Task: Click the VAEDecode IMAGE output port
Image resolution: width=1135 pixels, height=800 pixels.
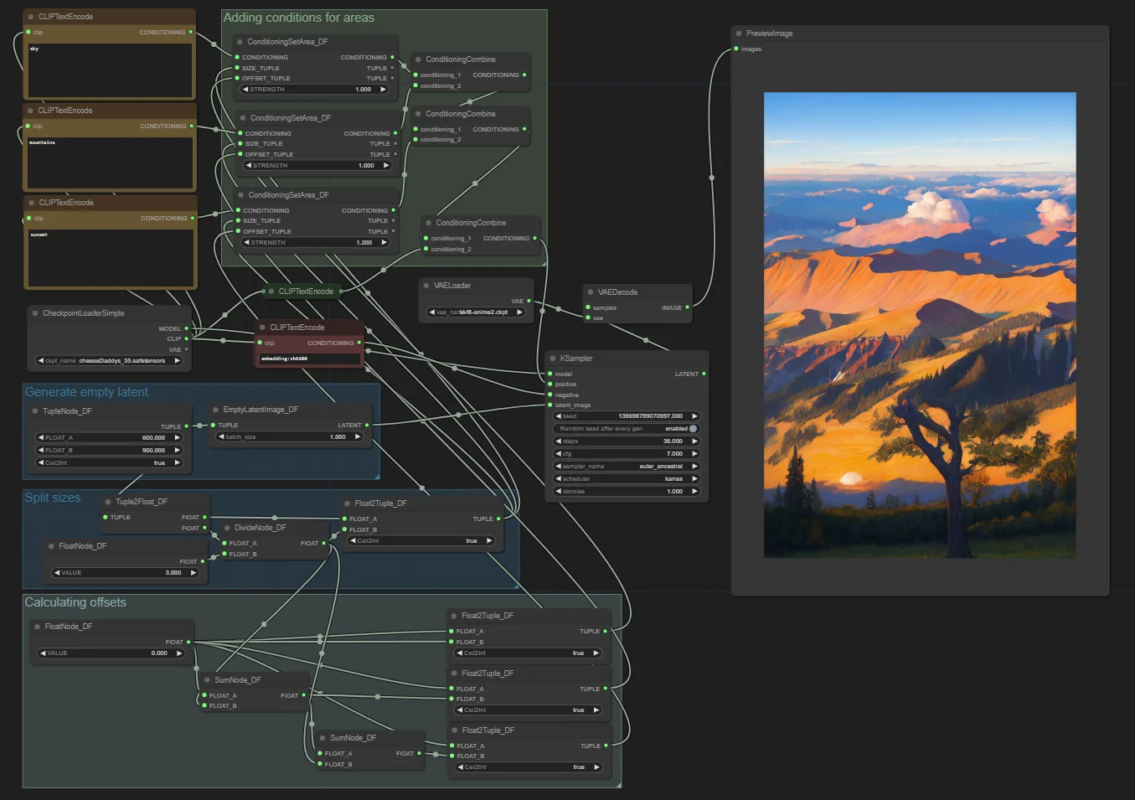Action: point(688,307)
